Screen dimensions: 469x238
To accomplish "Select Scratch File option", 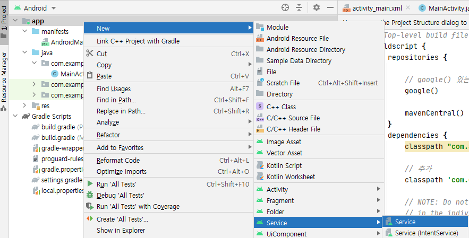I will click(x=318, y=83).
